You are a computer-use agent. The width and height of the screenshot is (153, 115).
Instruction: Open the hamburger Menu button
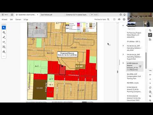coord(5,15)
